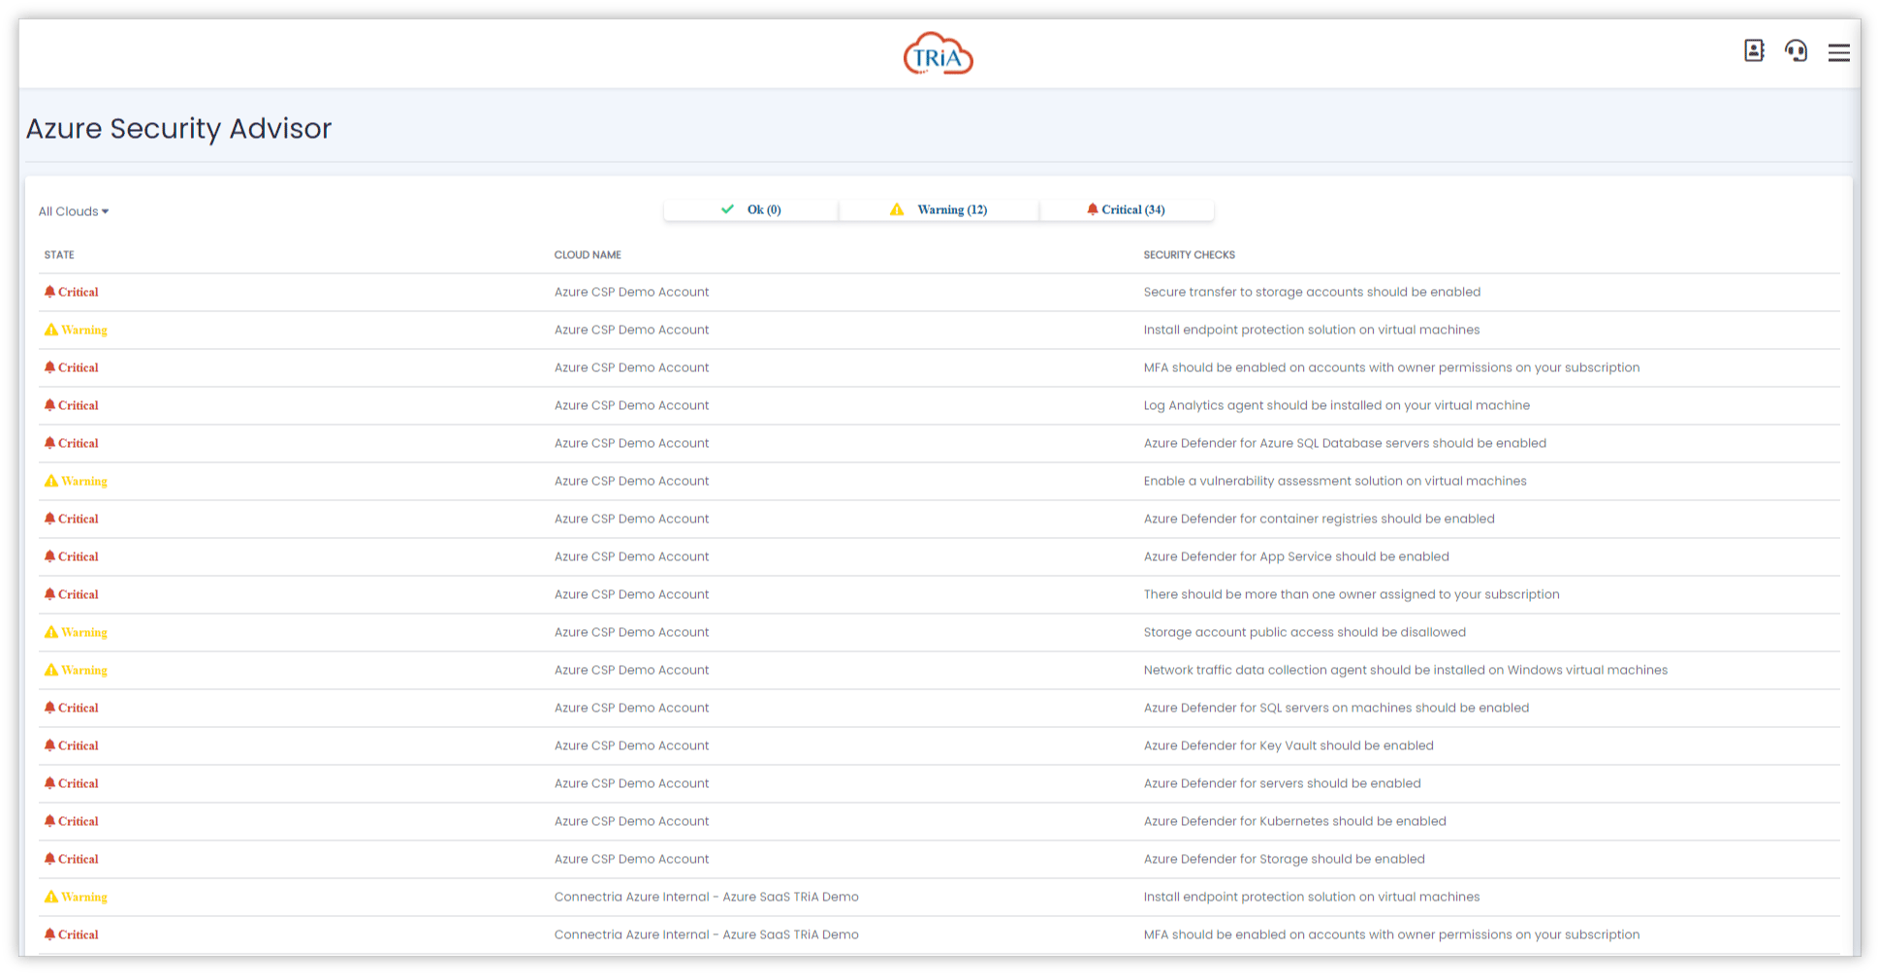Open the contacts book icon
1878x980 pixels.
coord(1754,50)
